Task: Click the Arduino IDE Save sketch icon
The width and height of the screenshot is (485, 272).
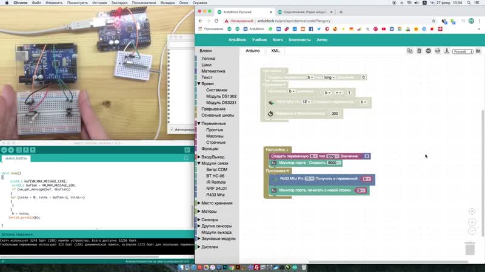Action: (x=33, y=150)
